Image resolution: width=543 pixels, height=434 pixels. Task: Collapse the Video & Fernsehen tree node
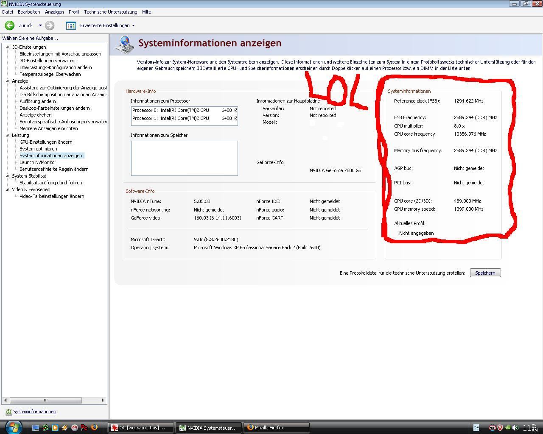7,189
